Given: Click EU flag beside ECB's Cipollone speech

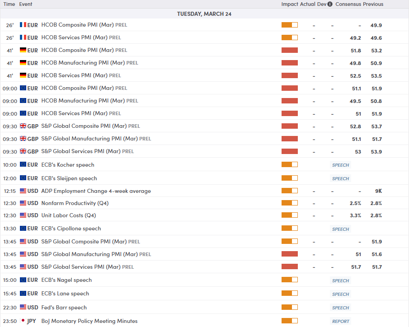Looking at the screenshot, I should (23, 229).
